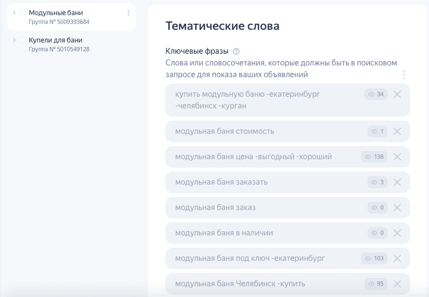Tick the "Купели для бани" group checkbox
Viewport: 429px width, 297px height.
tap(23, 40)
